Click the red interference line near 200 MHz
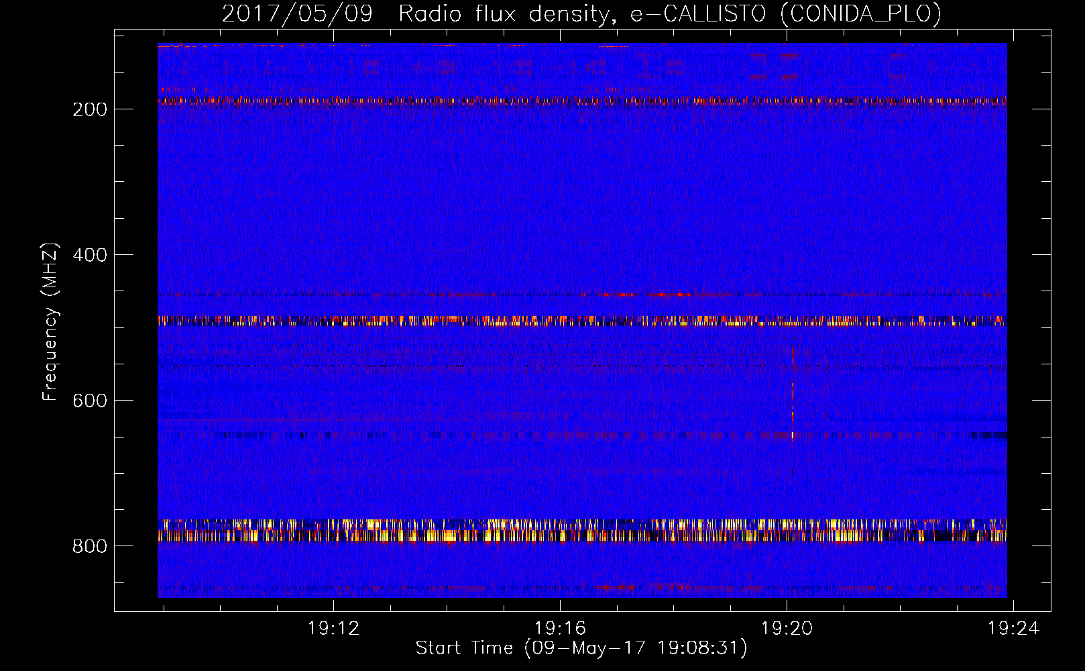This screenshot has height=671, width=1085. point(582,101)
